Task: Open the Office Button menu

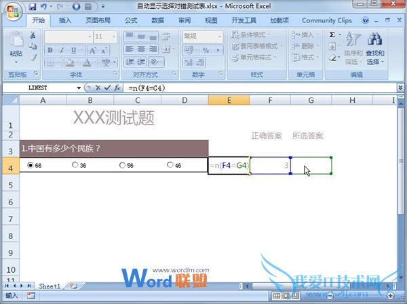Action: (13, 12)
